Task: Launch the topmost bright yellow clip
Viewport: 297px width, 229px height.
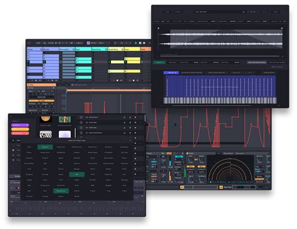Action: click(x=132, y=59)
